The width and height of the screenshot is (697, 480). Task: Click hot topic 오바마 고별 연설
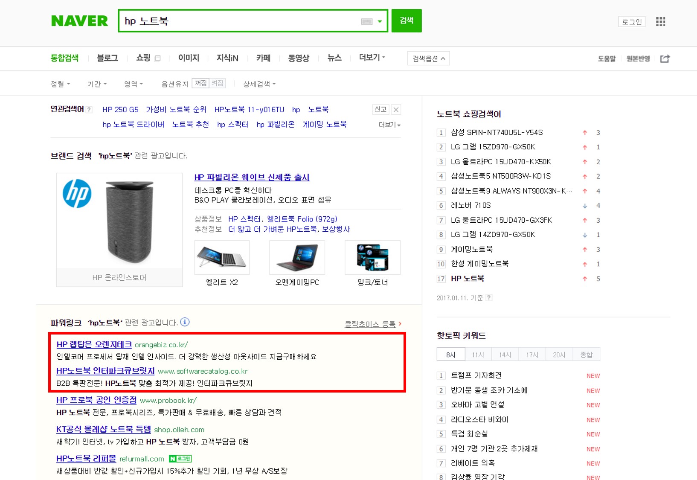(477, 404)
